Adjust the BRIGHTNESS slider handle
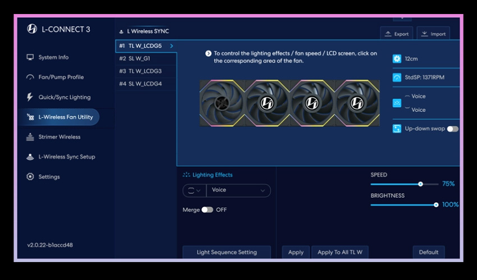The width and height of the screenshot is (477, 280). [x=436, y=205]
